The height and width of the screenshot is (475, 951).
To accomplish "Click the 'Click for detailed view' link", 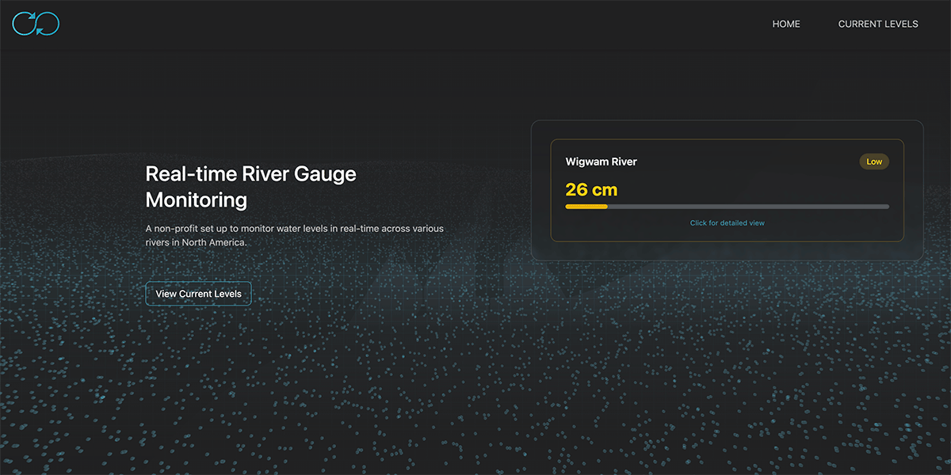I will point(727,223).
